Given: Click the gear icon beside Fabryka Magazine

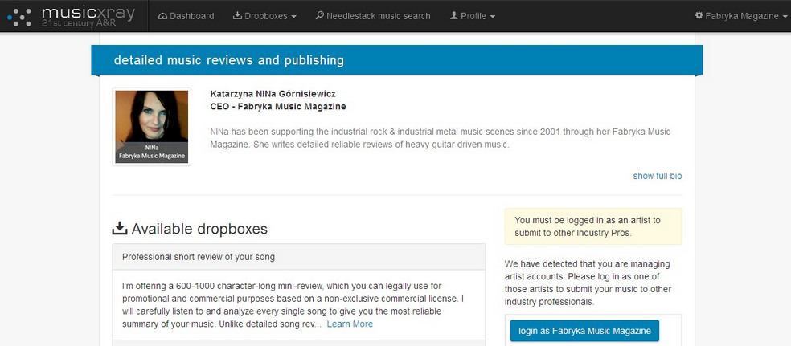Looking at the screenshot, I should (699, 15).
